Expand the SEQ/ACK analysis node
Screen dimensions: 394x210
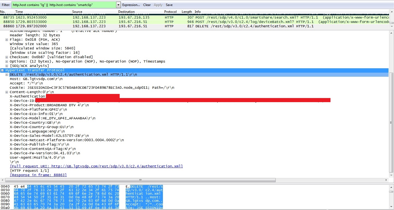tap(7, 66)
